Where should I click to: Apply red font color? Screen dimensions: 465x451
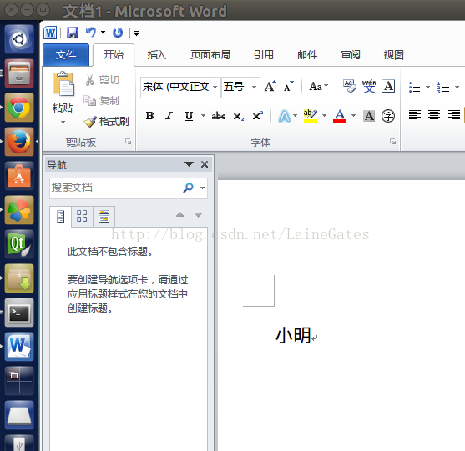pos(340,116)
